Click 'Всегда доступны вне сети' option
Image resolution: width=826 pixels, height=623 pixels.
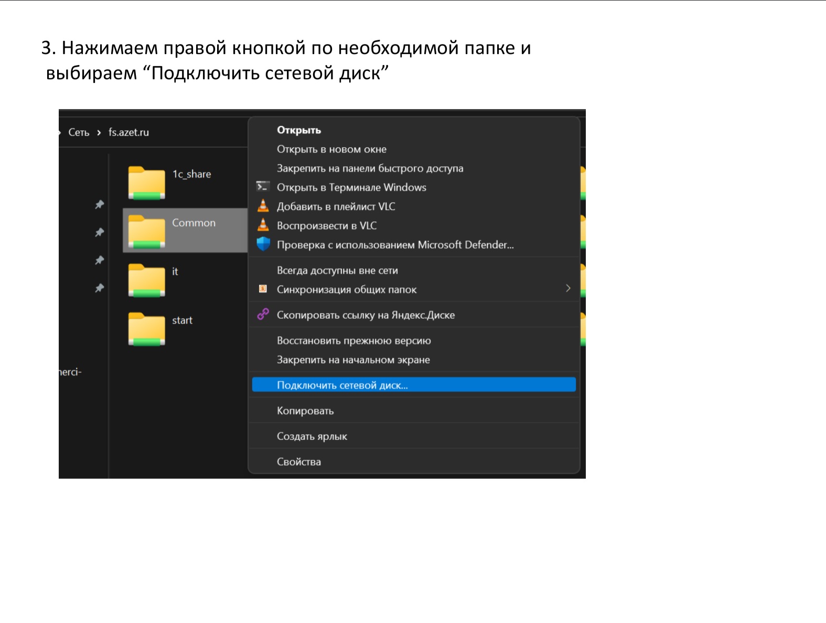pos(337,271)
